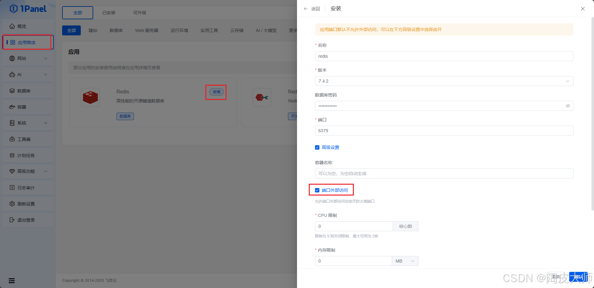The height and width of the screenshot is (288, 594).
Task: Expand the 网站 sidebar submenu
Action: 46,58
